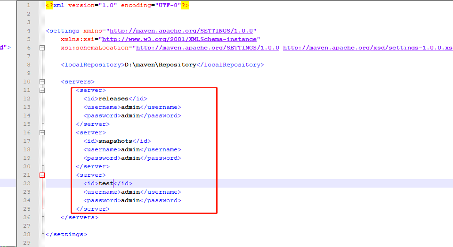Click the 'releases' id value
Screen dimensions: 453x247
click(113, 99)
